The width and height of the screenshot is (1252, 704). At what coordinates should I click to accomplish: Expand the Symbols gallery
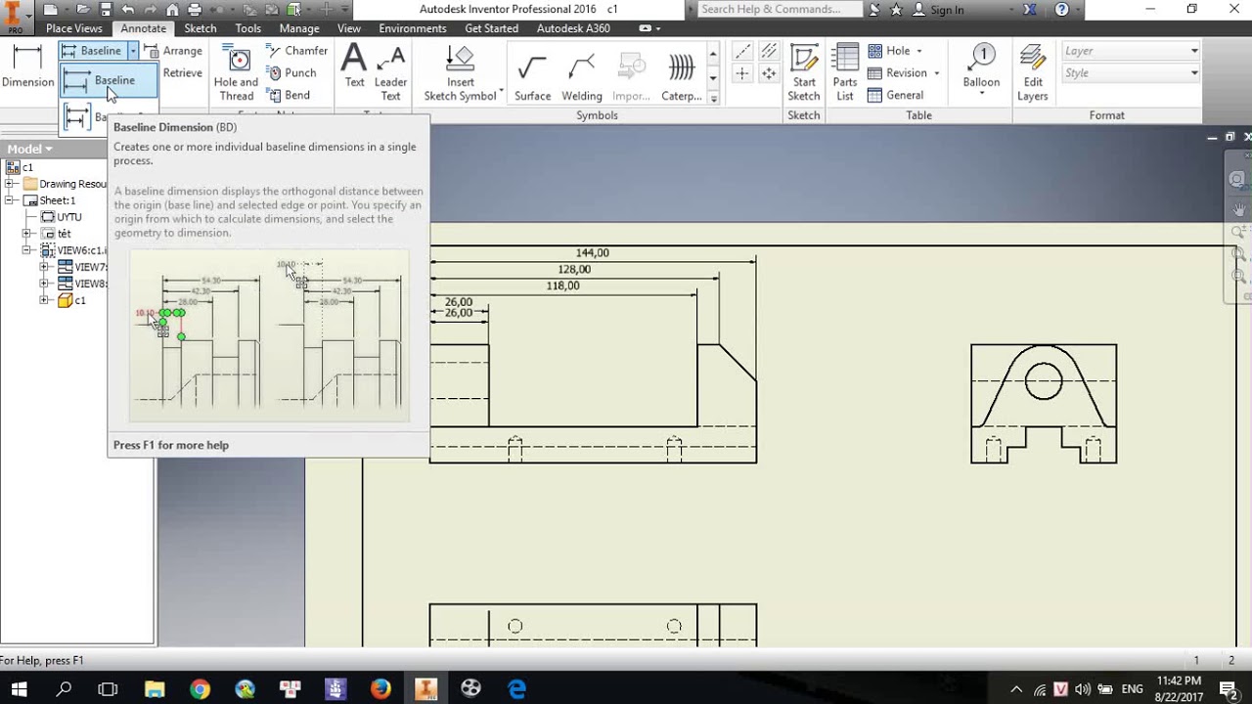[713, 98]
